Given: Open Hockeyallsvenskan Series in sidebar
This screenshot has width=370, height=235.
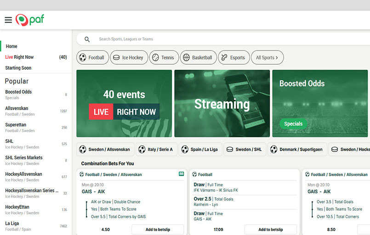Looking at the screenshot, I should coord(36,193).
